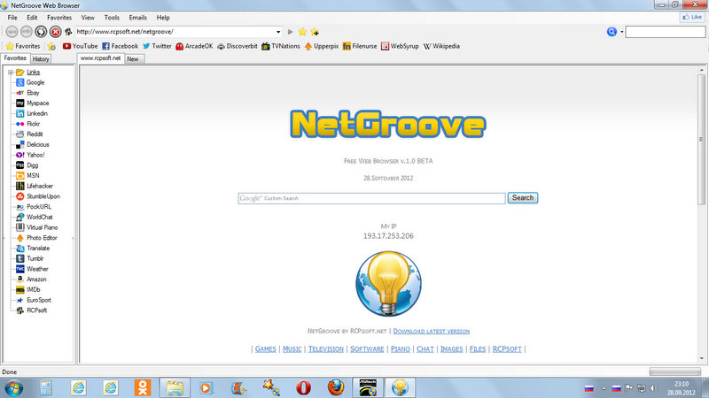Click into the Google Custom Search field
709x398 pixels.
point(371,198)
